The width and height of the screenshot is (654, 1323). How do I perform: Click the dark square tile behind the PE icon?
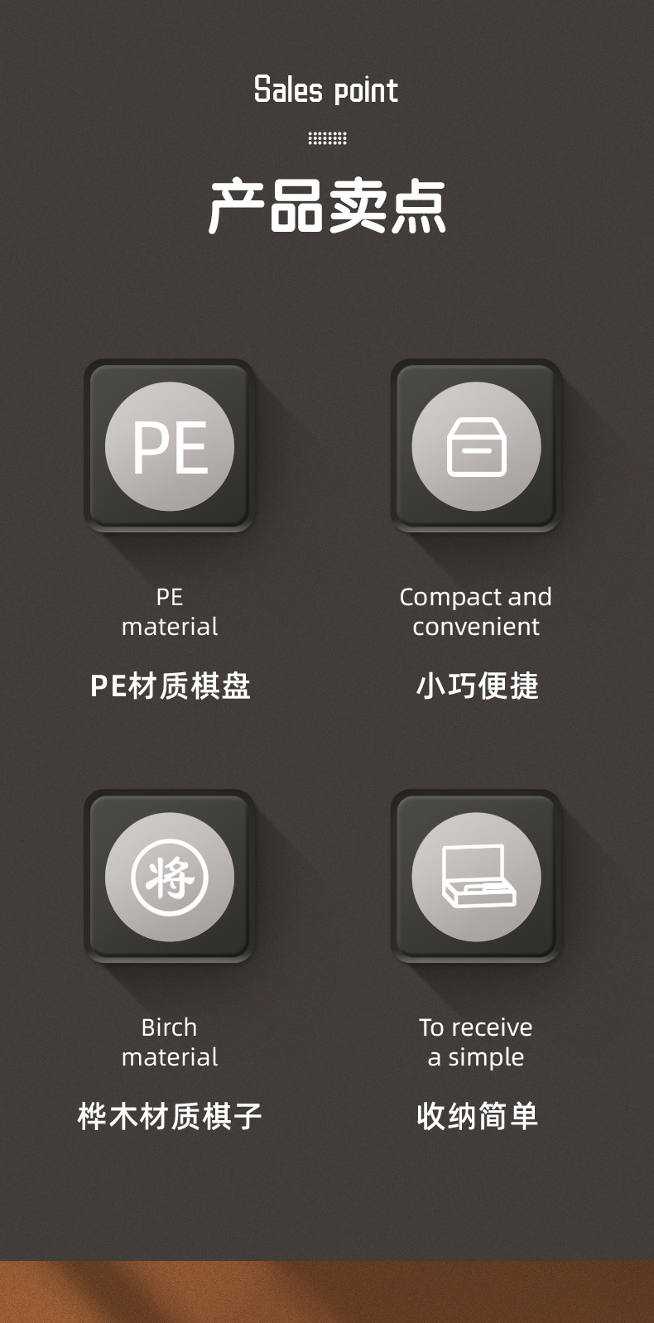point(169,446)
